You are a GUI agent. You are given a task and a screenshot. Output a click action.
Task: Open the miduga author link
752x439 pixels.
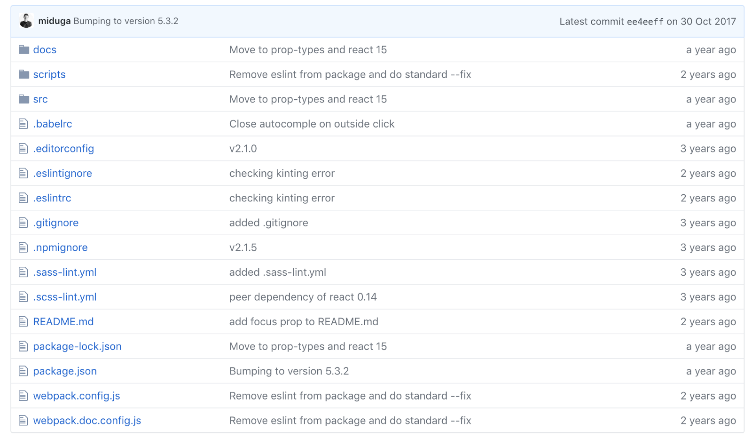(x=55, y=21)
